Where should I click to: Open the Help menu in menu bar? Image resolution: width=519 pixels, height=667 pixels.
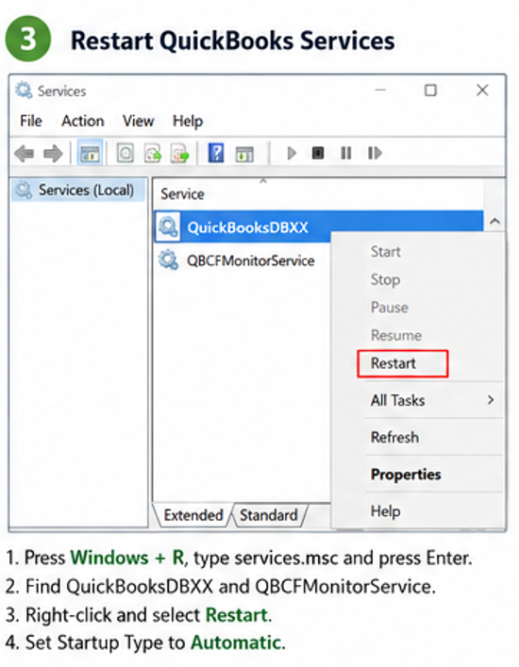[188, 122]
